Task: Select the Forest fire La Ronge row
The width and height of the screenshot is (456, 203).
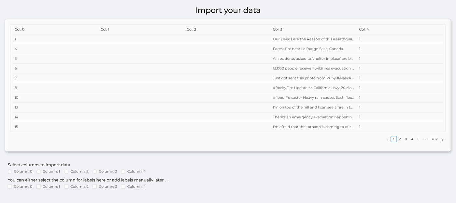Action: click(x=228, y=49)
